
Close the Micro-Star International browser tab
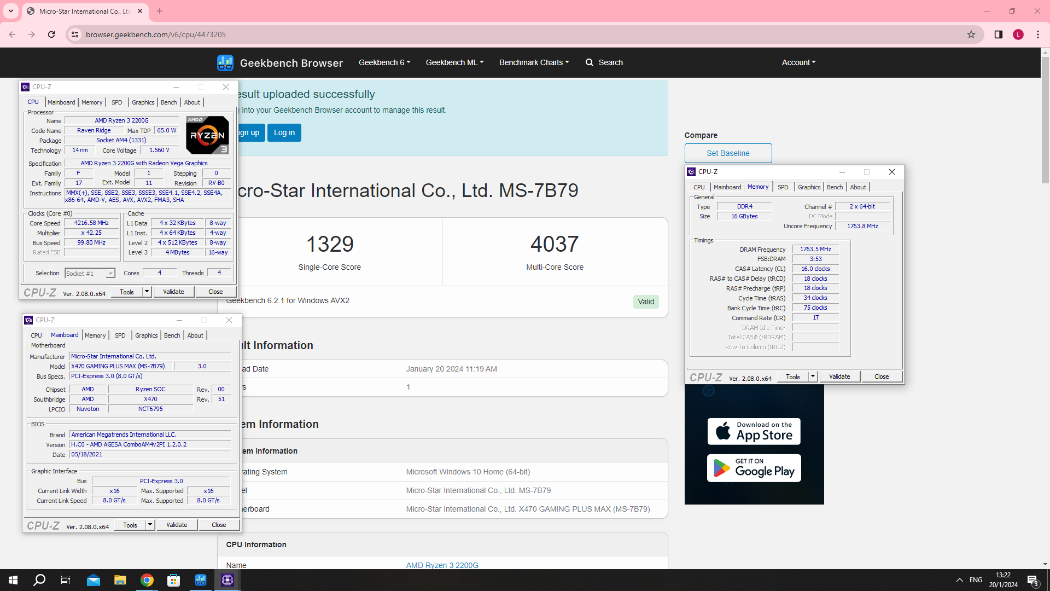click(x=140, y=11)
